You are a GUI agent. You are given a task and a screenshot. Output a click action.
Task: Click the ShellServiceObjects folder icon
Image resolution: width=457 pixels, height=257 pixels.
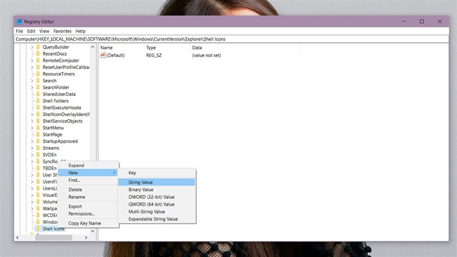[38, 121]
